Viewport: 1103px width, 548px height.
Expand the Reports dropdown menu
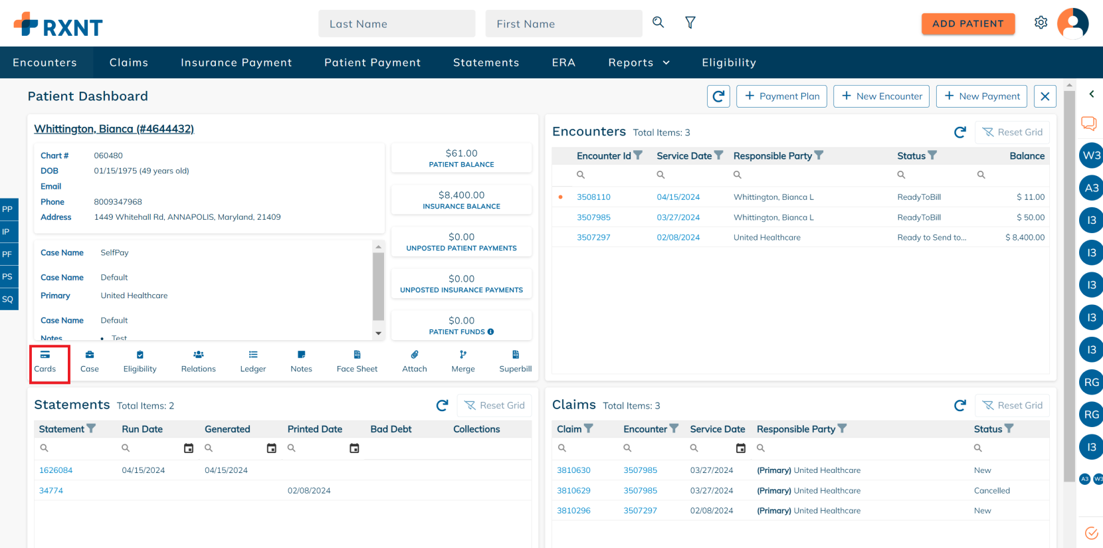[x=639, y=62]
